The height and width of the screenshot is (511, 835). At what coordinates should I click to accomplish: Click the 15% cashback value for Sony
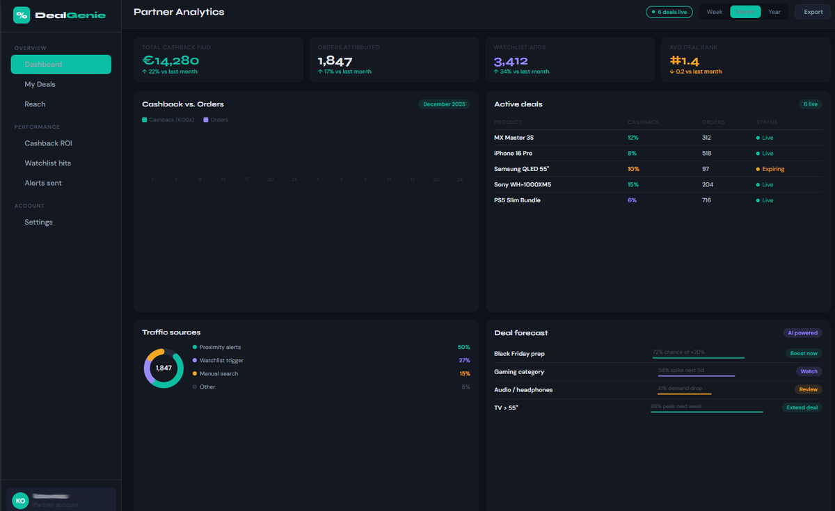633,184
